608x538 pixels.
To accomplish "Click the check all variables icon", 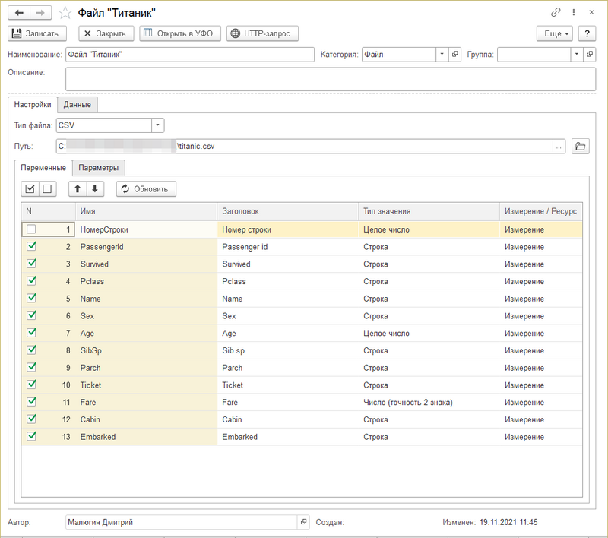I will coord(30,188).
